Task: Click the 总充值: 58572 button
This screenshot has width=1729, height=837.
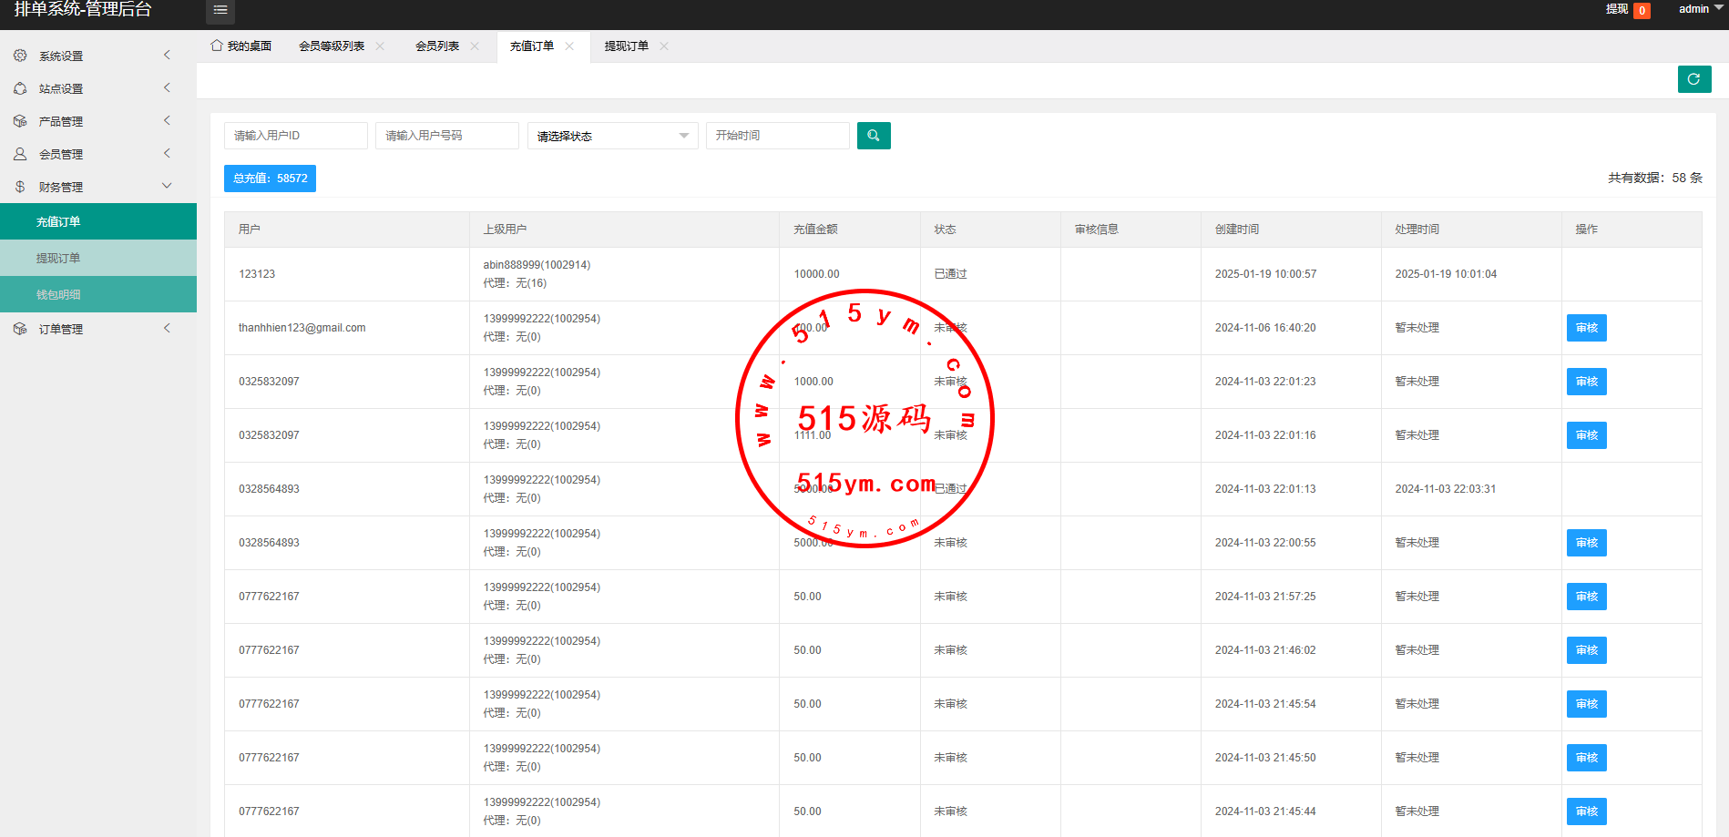Action: pos(270,179)
